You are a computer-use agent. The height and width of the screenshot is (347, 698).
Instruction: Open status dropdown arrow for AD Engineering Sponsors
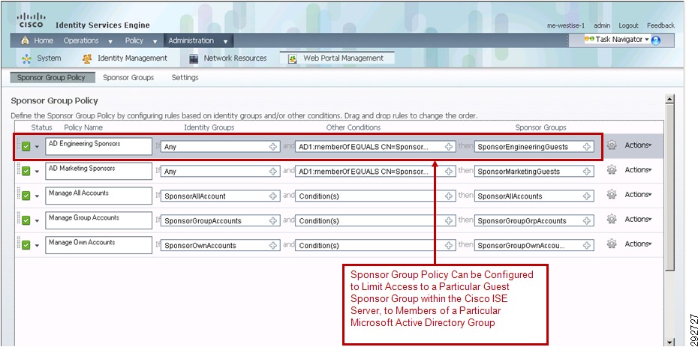coord(37,147)
